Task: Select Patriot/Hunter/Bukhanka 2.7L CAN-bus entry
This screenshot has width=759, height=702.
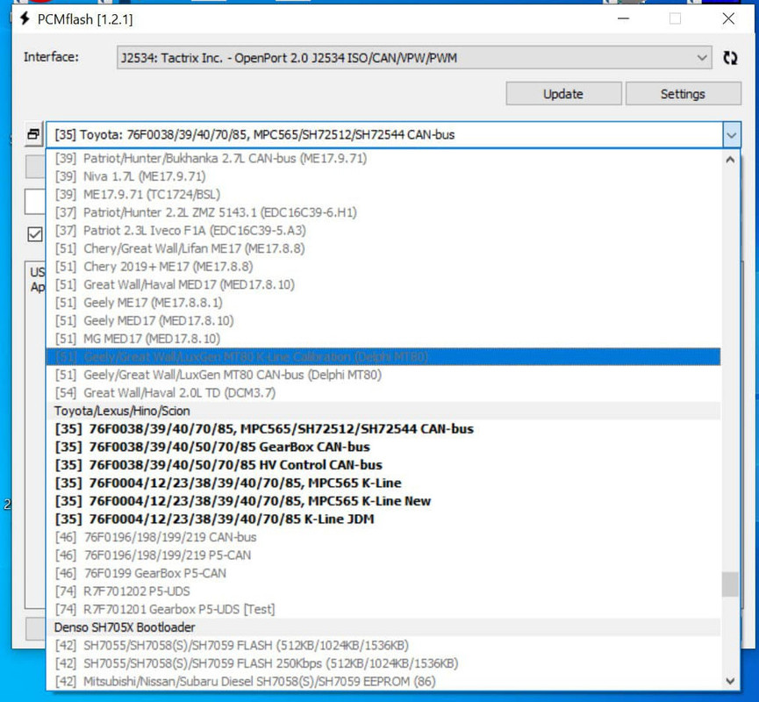Action: click(383, 158)
